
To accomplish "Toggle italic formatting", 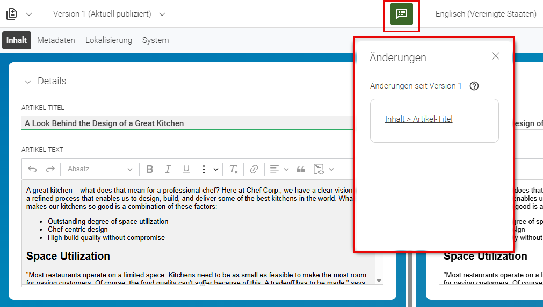I will [x=168, y=169].
